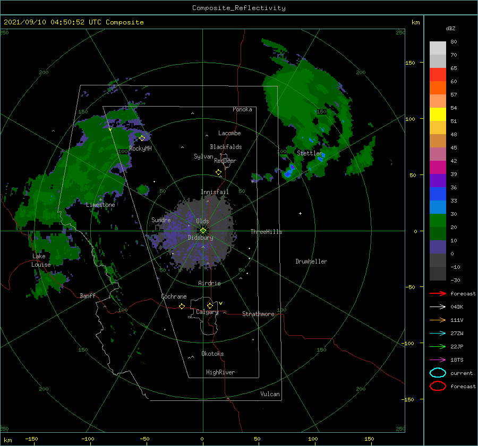Click the Stettler label on the map

310,153
